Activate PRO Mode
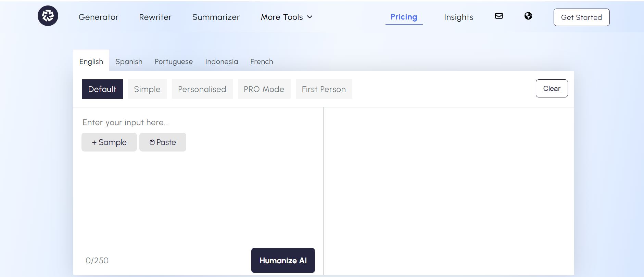 pyautogui.click(x=264, y=89)
